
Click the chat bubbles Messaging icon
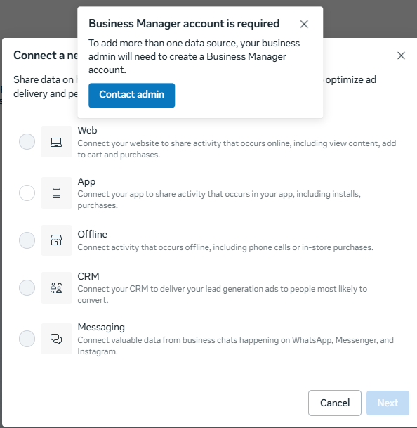tap(56, 339)
